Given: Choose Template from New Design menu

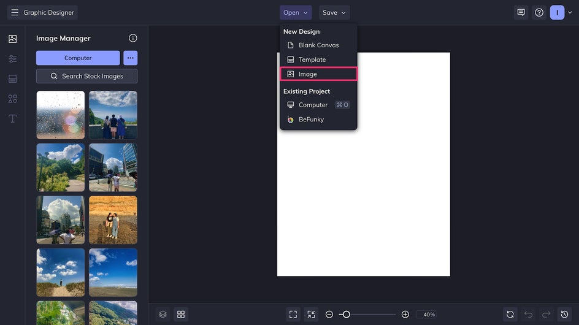Looking at the screenshot, I should click(x=318, y=59).
